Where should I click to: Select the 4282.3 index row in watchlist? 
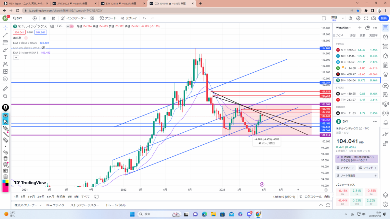coord(357,50)
